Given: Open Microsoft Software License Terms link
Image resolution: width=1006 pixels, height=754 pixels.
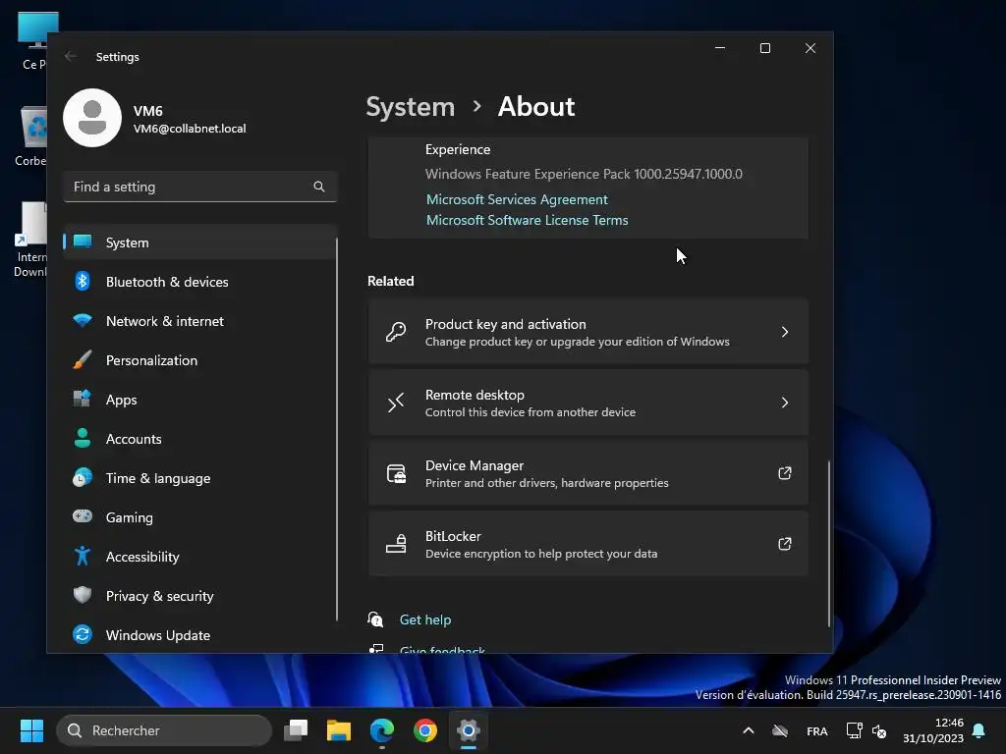Looking at the screenshot, I should 527,220.
